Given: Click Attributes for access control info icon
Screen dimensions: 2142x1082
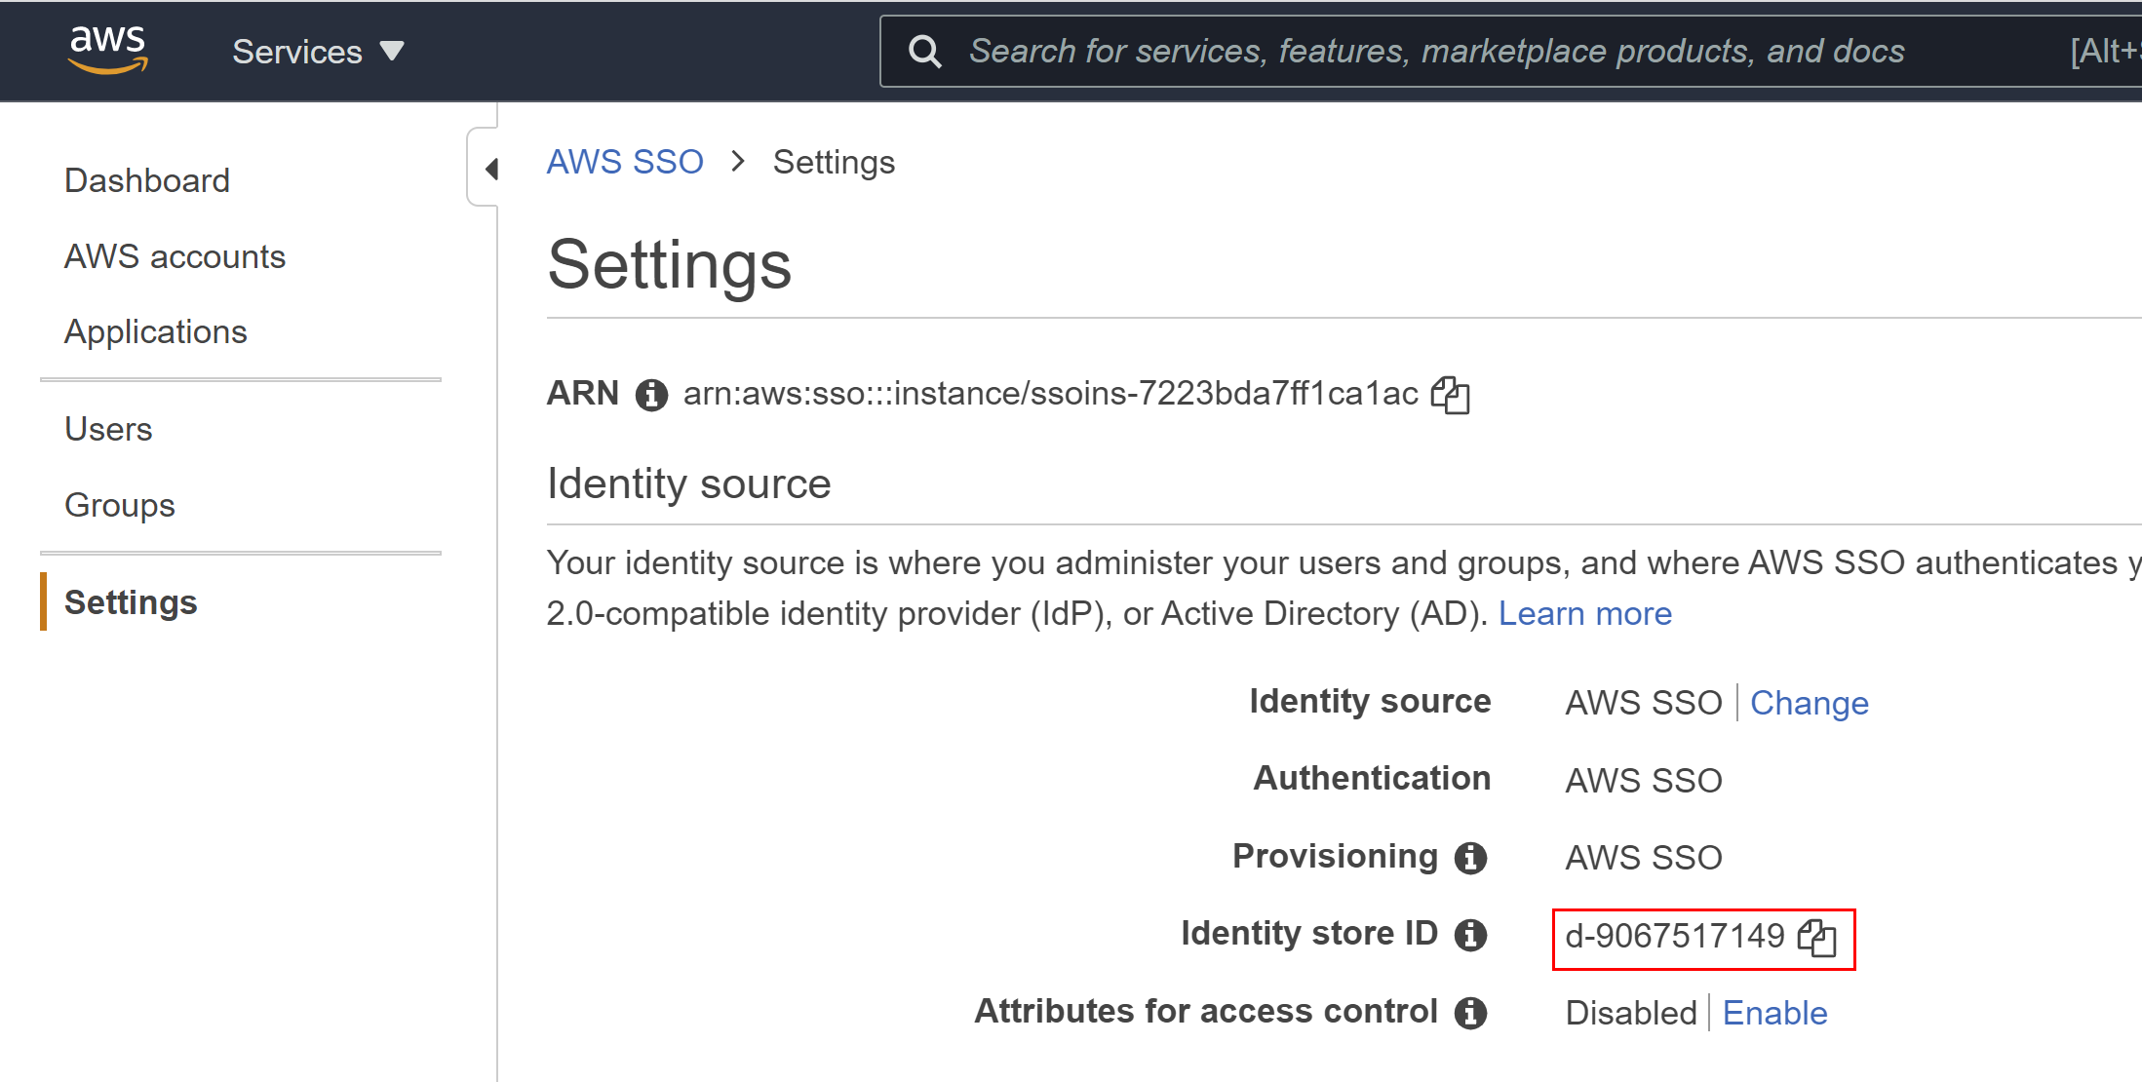Looking at the screenshot, I should 1470,1013.
